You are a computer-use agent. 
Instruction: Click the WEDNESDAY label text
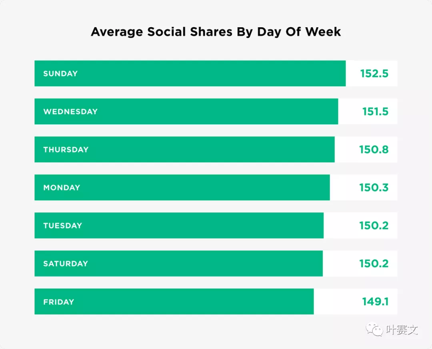click(70, 112)
